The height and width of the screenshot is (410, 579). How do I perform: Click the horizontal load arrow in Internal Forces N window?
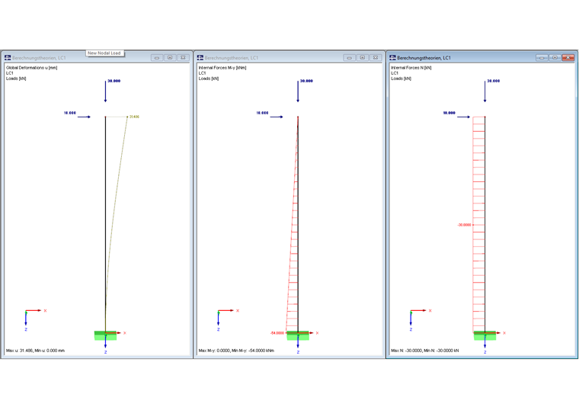click(x=463, y=117)
